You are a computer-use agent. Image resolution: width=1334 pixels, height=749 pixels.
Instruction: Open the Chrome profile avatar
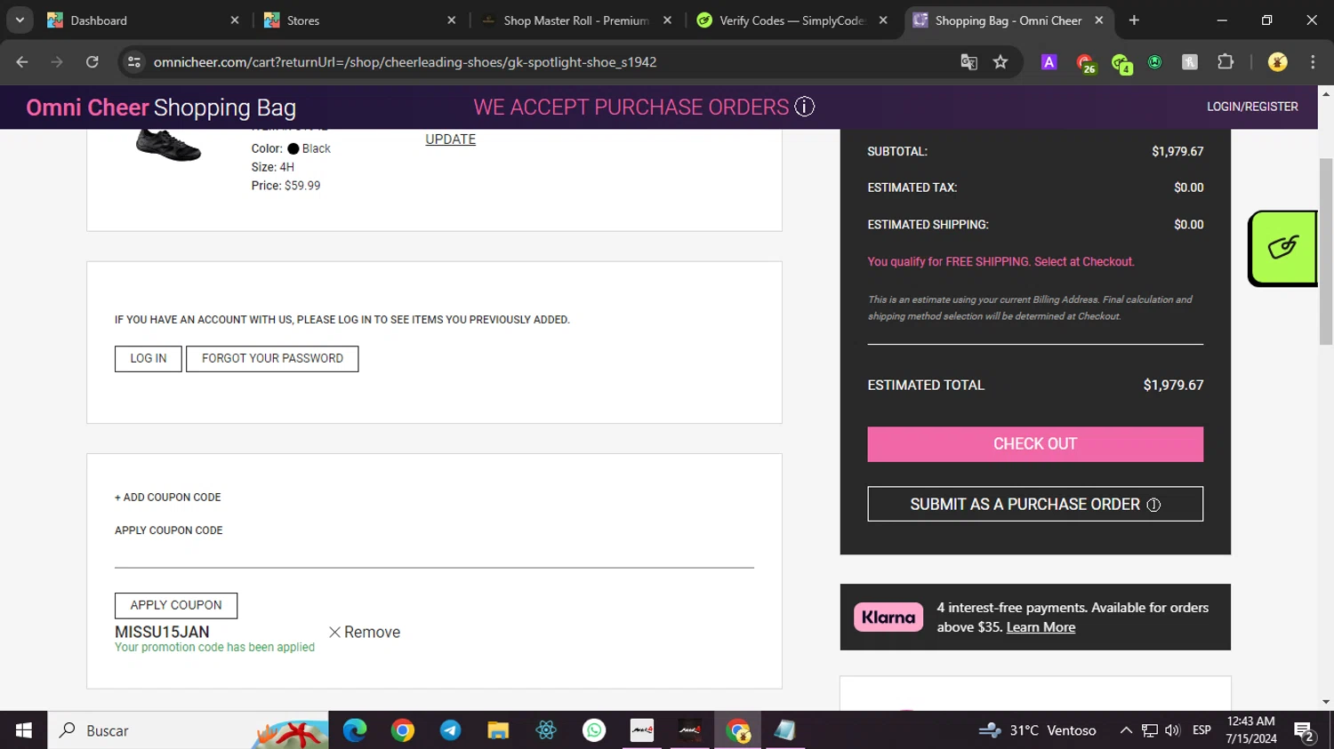pos(1277,62)
